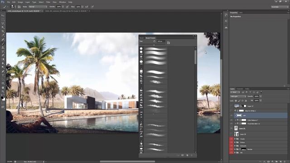
Task: Select the Brush tool in toolbox
Action: (x=3, y=43)
